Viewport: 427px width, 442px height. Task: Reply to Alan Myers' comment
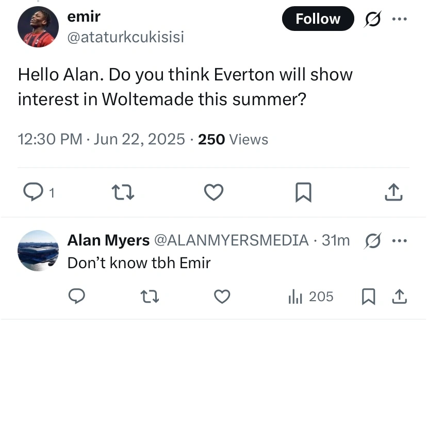pos(76,297)
